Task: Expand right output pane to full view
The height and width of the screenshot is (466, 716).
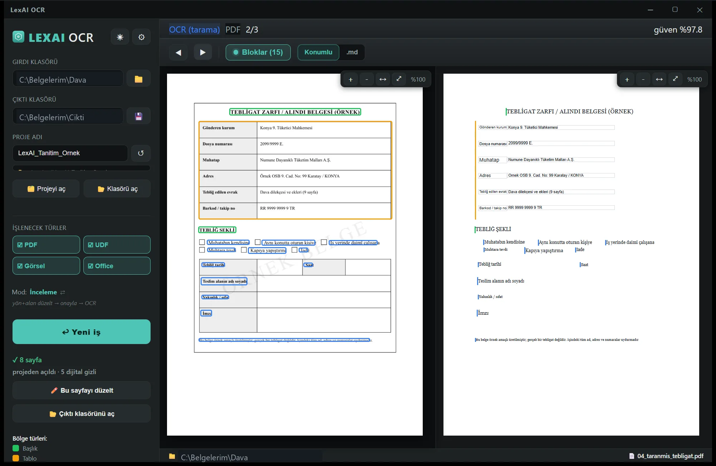Action: [676, 79]
